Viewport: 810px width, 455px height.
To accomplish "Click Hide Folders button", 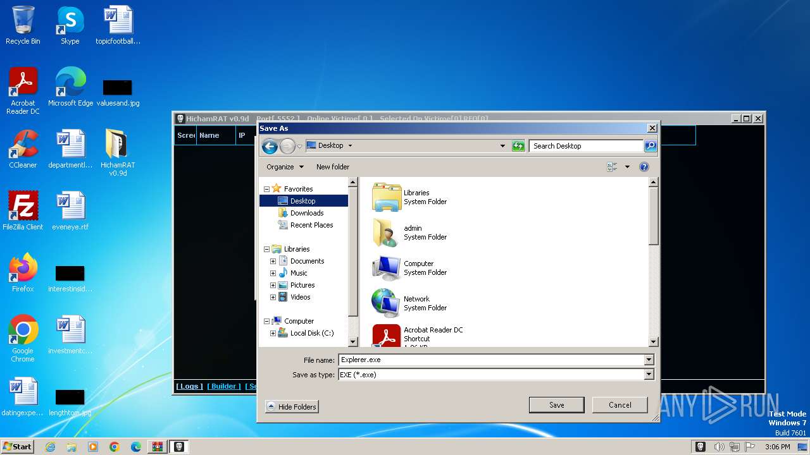I will (292, 407).
